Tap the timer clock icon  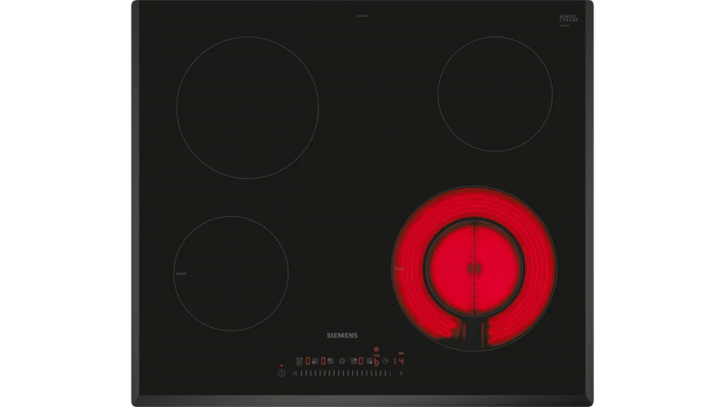coord(385,361)
